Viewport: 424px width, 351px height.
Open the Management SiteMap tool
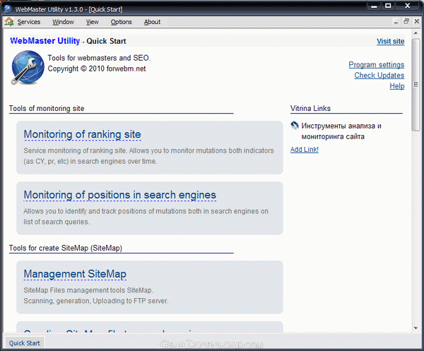pyautogui.click(x=75, y=274)
